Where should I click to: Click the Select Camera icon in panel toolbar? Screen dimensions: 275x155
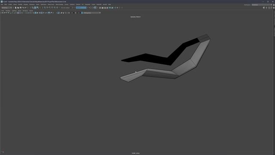pyautogui.click(x=2, y=13)
